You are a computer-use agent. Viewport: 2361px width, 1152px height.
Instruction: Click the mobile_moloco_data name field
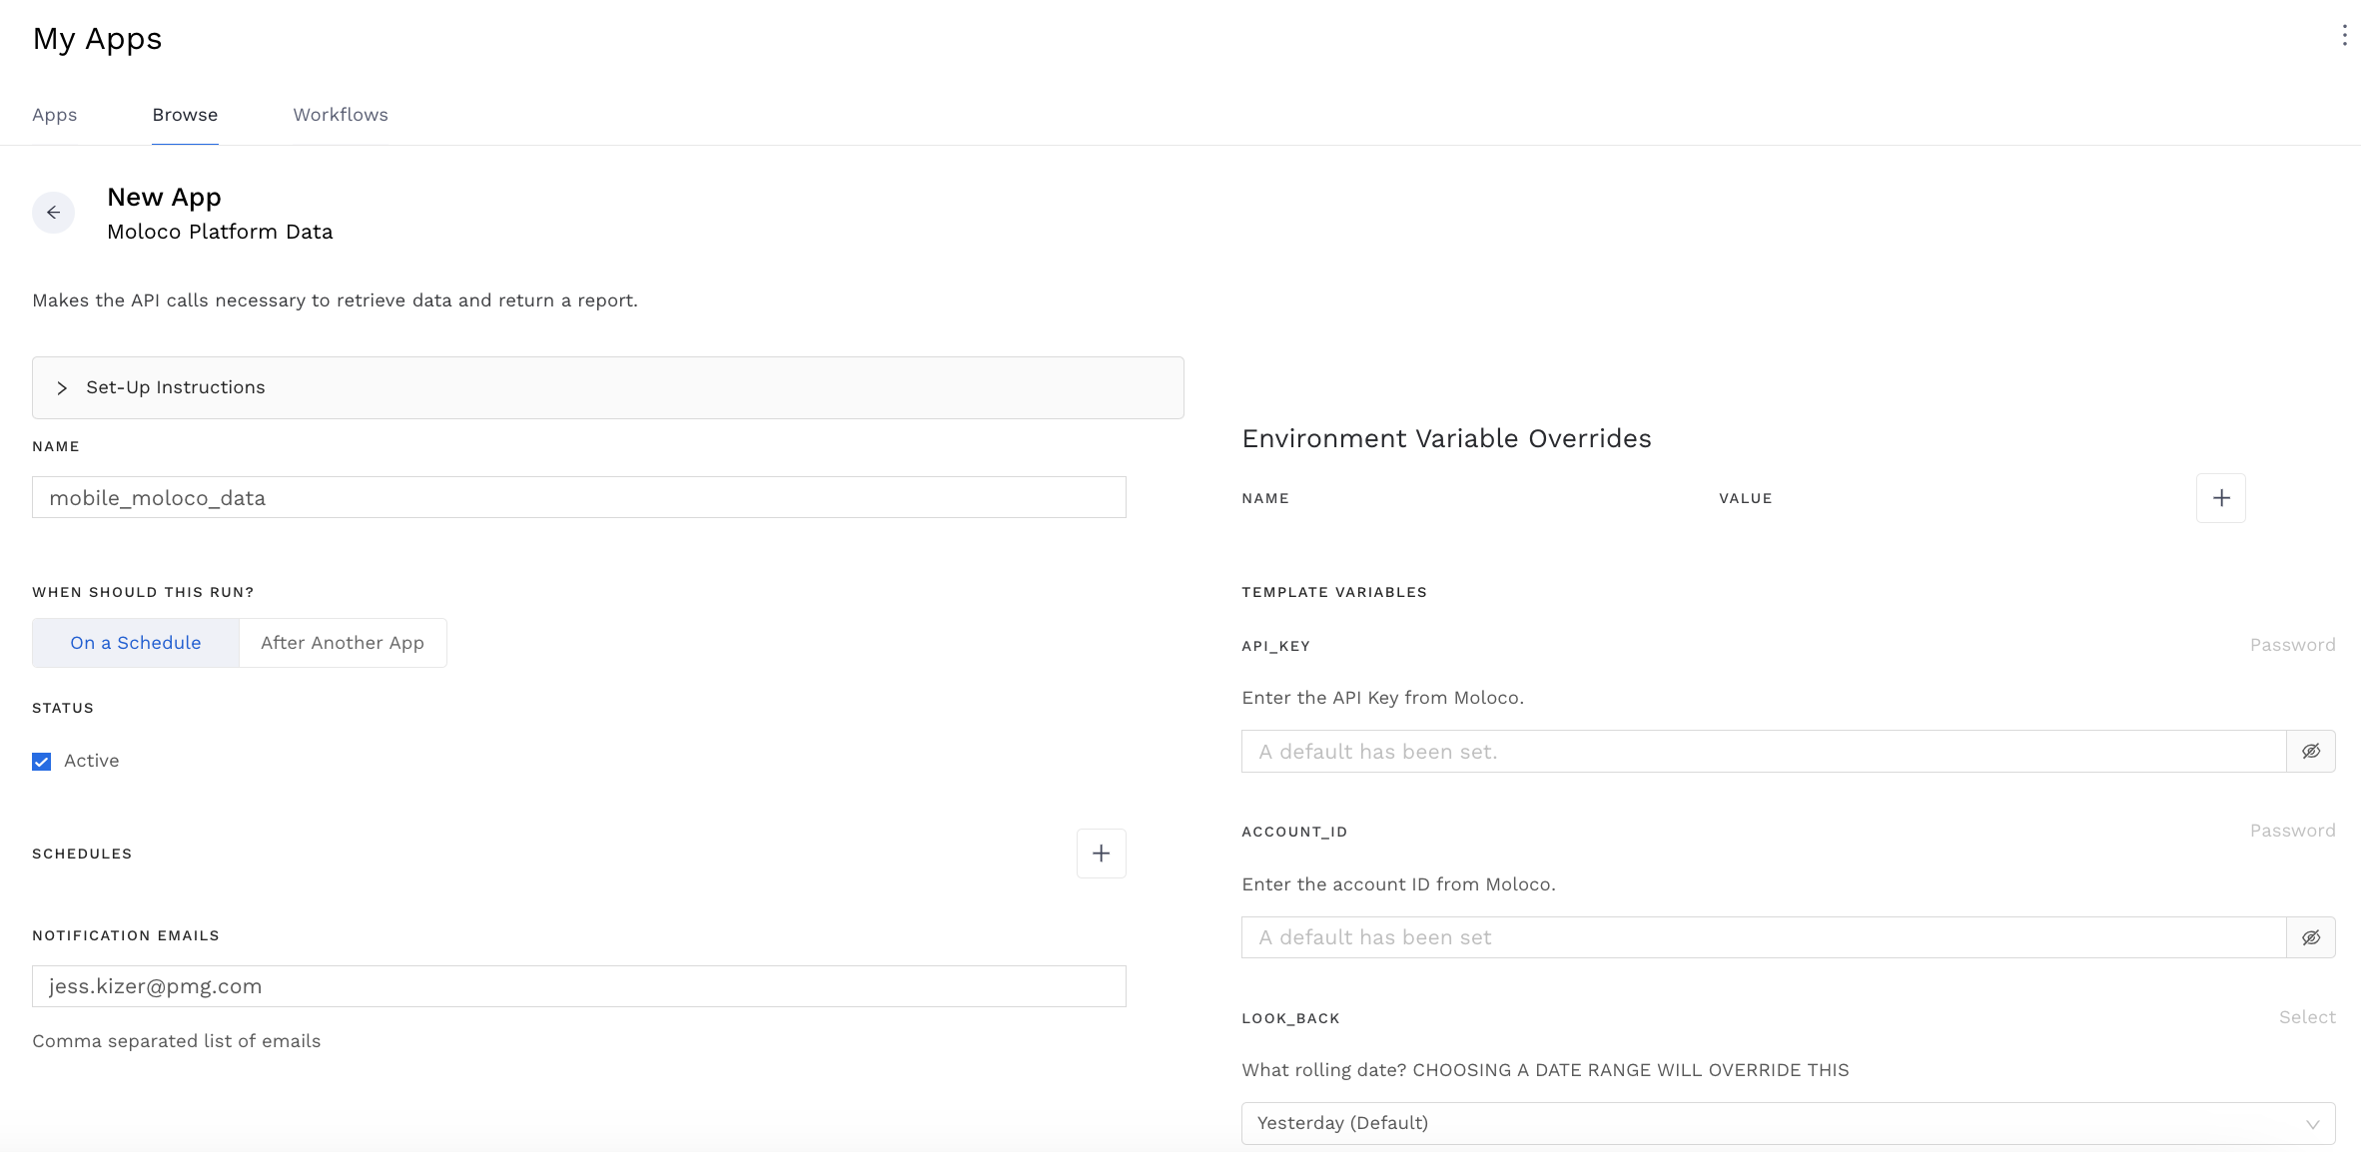pos(579,496)
